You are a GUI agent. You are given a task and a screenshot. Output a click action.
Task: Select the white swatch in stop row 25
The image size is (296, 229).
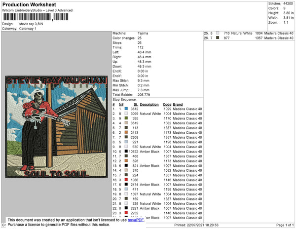(x=218, y=33)
